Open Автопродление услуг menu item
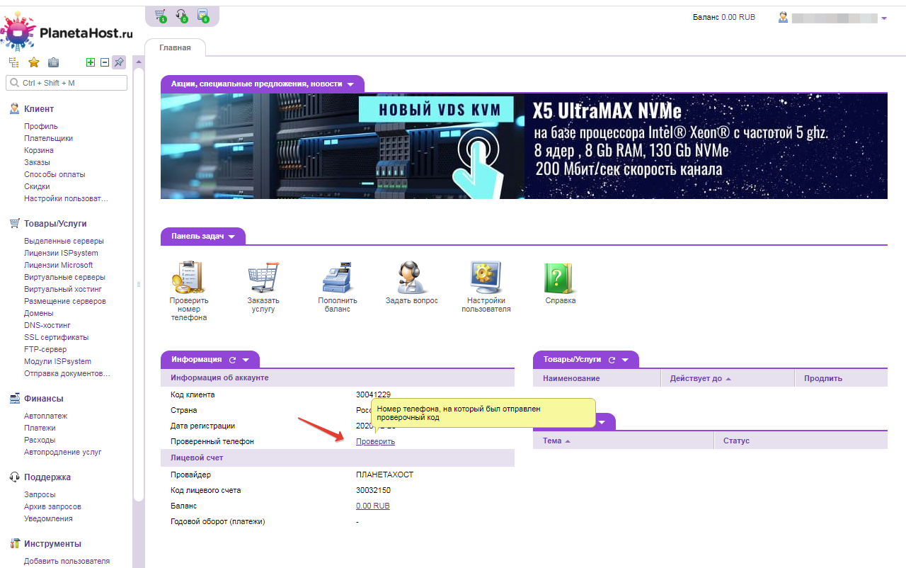This screenshot has height=568, width=906. (63, 452)
